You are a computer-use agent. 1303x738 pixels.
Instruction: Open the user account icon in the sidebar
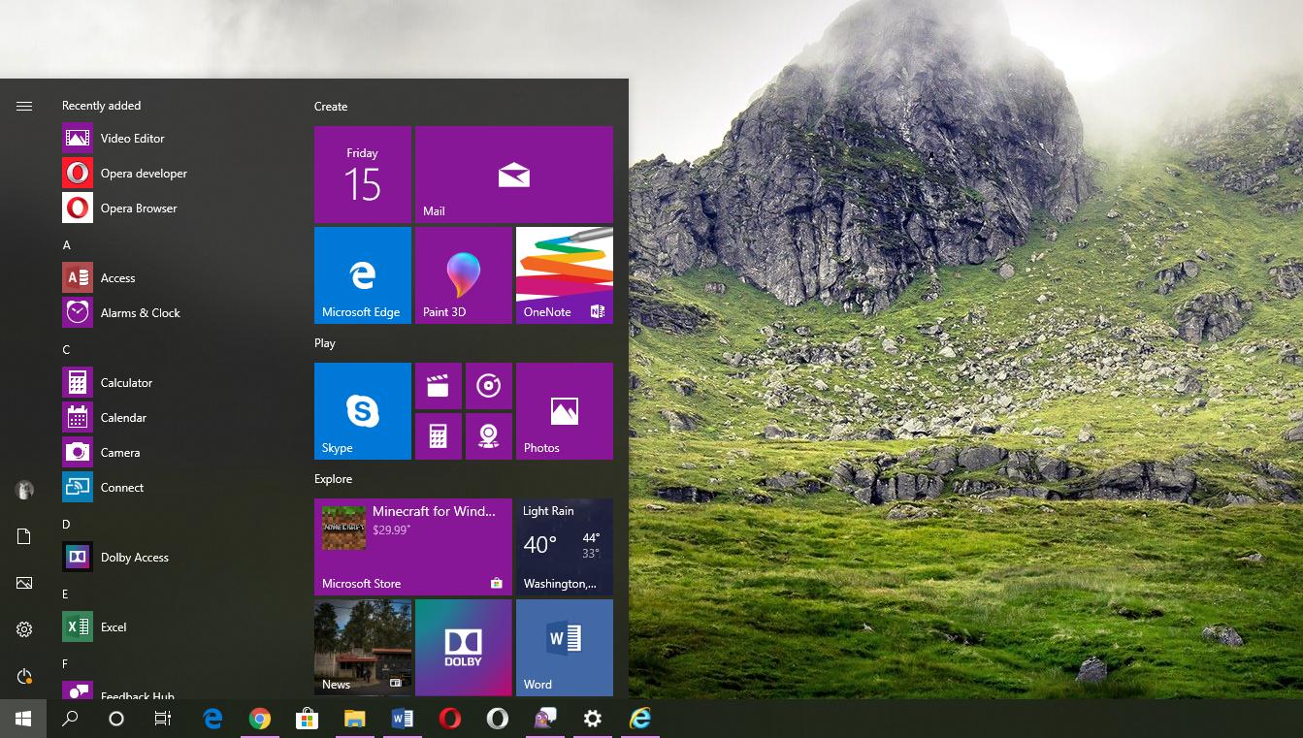(x=23, y=490)
